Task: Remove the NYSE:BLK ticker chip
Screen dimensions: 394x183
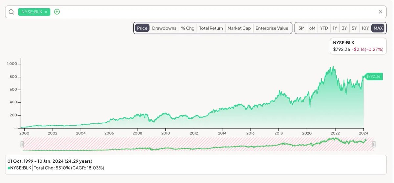Action: click(46, 12)
